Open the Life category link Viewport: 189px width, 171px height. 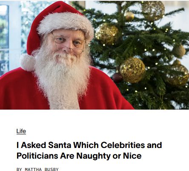[21, 131]
